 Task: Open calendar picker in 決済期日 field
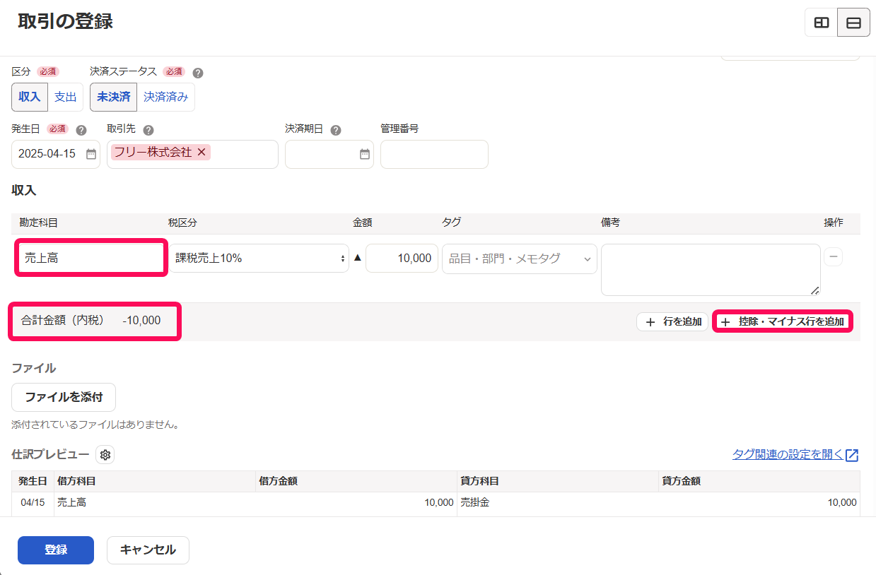pyautogui.click(x=365, y=154)
